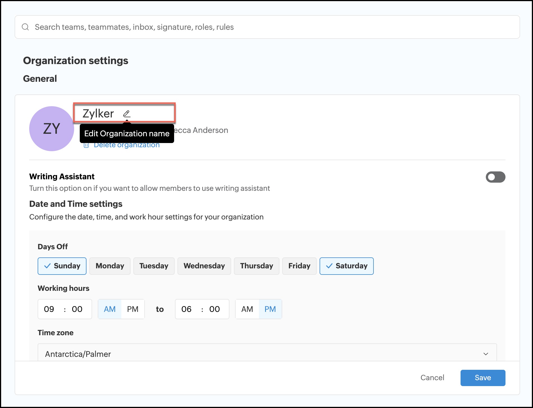533x408 pixels.
Task: Mark Wednesday as a day off
Action: (x=204, y=266)
